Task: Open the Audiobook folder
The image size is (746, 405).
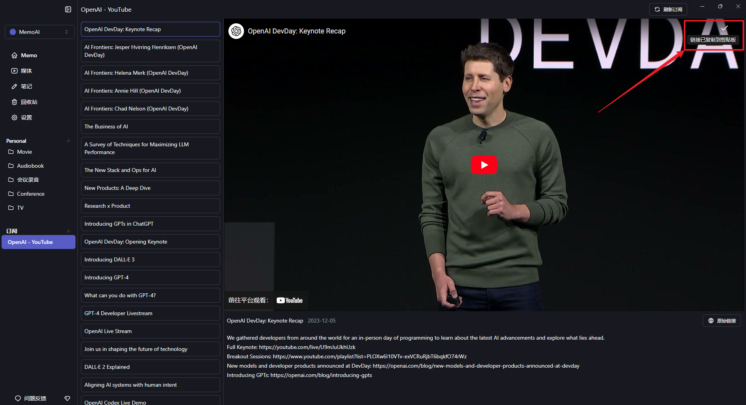Action: coord(30,166)
